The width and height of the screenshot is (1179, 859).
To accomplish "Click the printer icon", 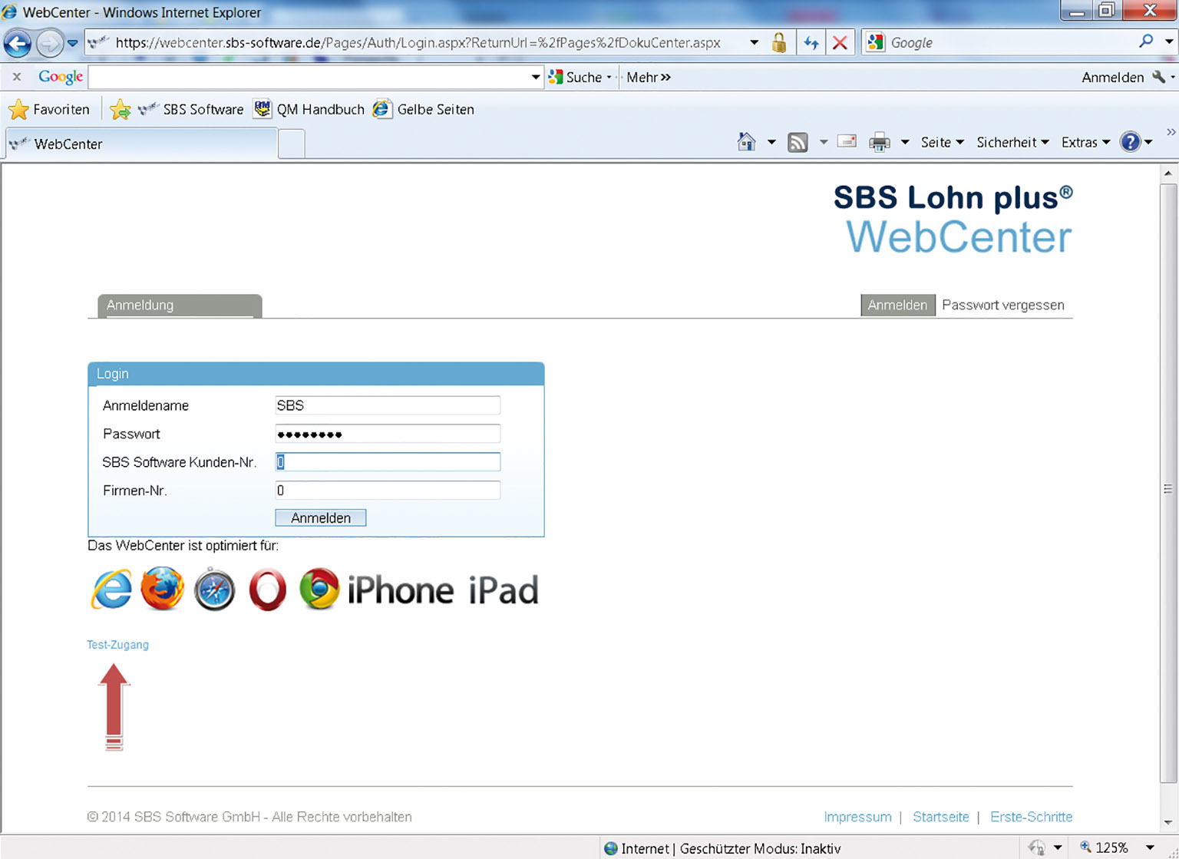I will [879, 143].
